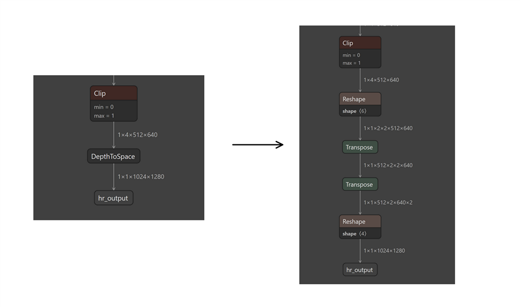This screenshot has width=520, height=307.
Task: Click the '1×1×1024×1280' edge label in right graph
Action: tap(385, 250)
